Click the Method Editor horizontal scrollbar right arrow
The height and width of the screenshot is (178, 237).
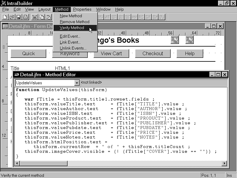pos(224,163)
